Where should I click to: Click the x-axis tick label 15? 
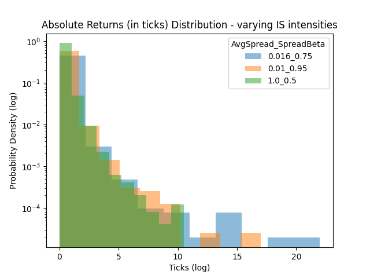pyautogui.click(x=237, y=257)
